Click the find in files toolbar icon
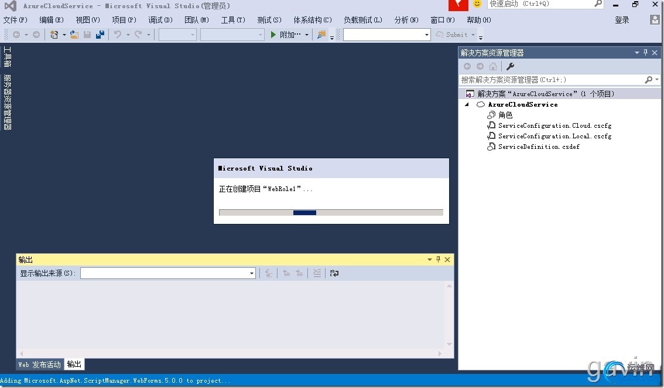The image size is (664, 388). [x=322, y=35]
